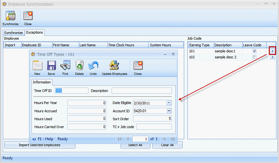Click the Sort Order field
This screenshot has height=163, width=279.
[x=152, y=119]
